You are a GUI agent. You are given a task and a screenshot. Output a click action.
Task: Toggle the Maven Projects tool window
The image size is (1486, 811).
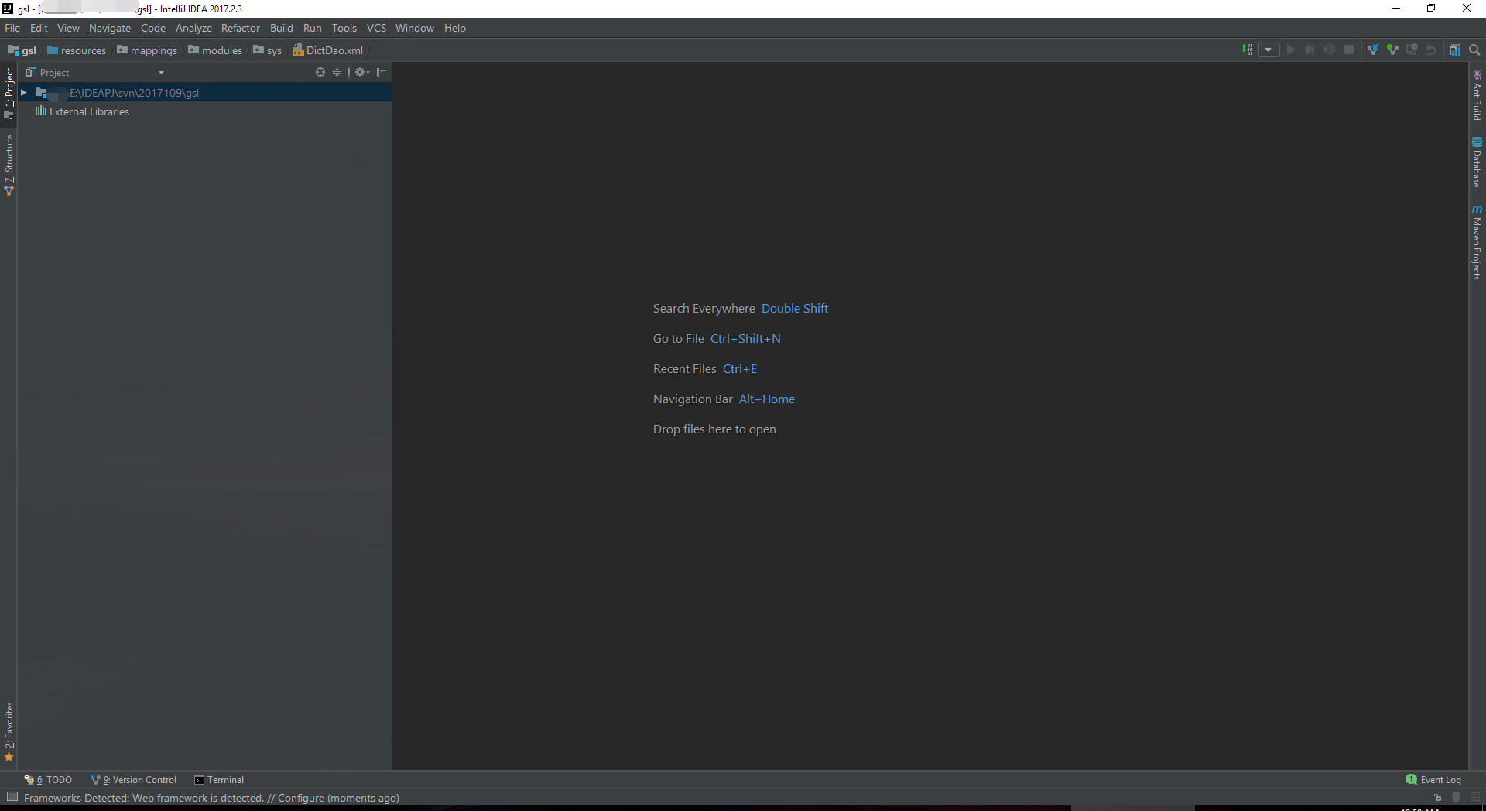[1477, 241]
